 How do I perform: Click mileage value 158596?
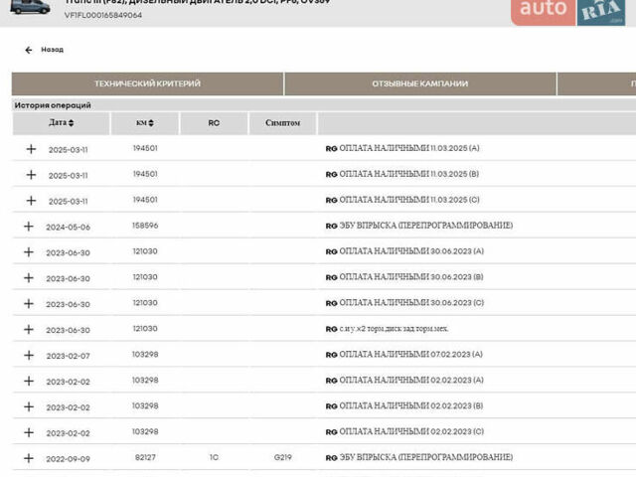[x=145, y=226]
